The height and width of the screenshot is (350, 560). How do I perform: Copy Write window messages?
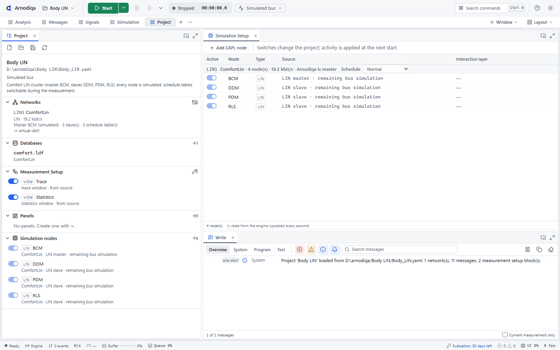point(539,250)
